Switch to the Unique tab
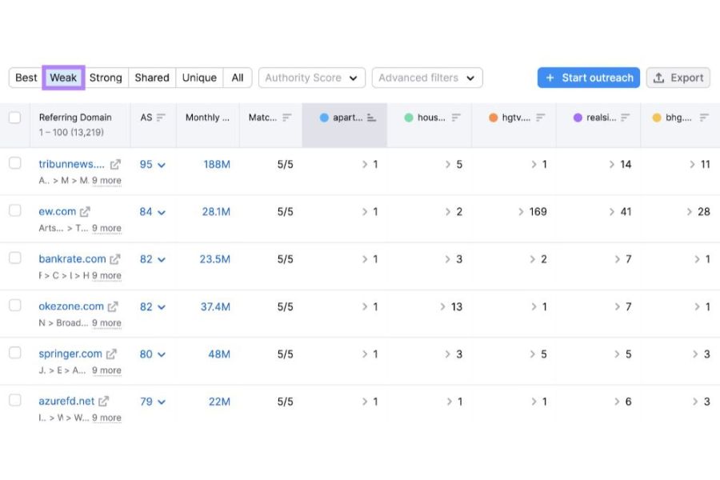 199,78
